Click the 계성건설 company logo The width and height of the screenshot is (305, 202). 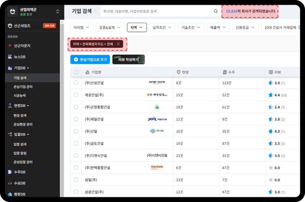click(157, 95)
